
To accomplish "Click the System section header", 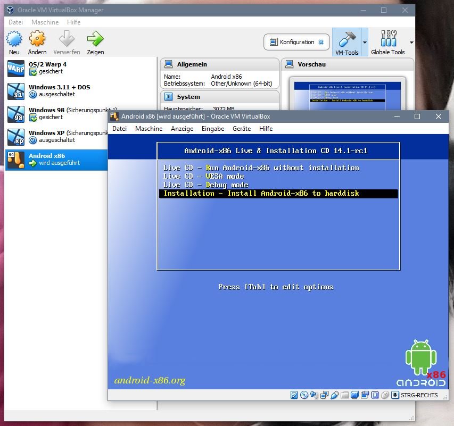I will [x=220, y=97].
